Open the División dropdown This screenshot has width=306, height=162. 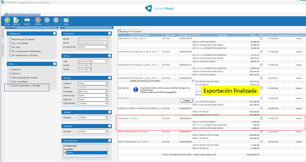coord(106,131)
